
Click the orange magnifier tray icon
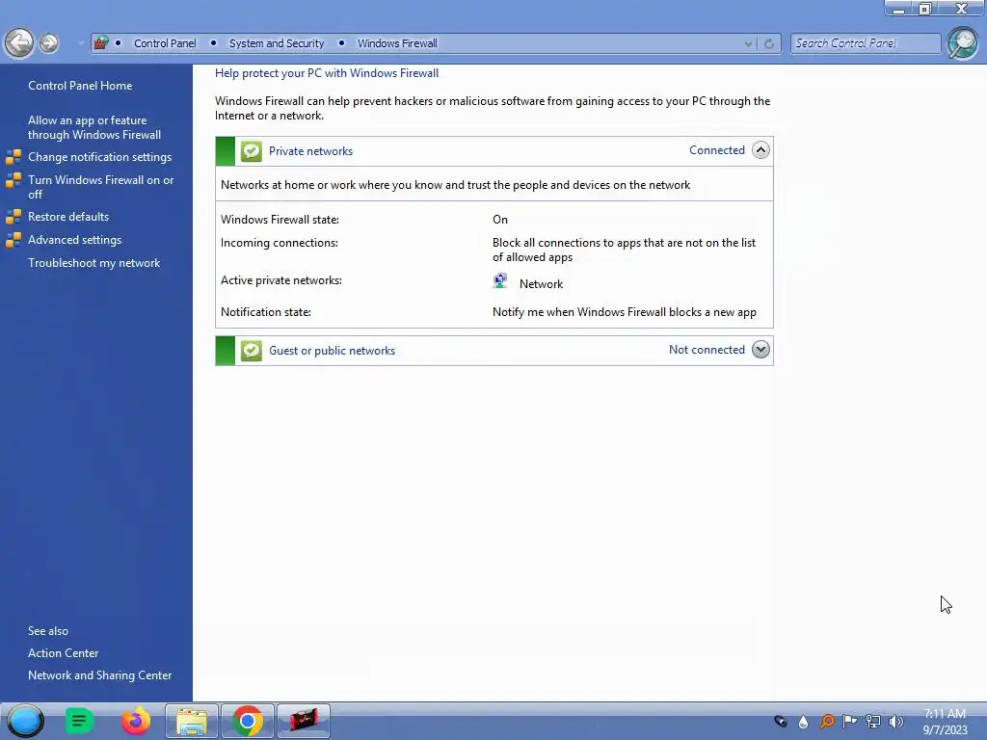(827, 722)
